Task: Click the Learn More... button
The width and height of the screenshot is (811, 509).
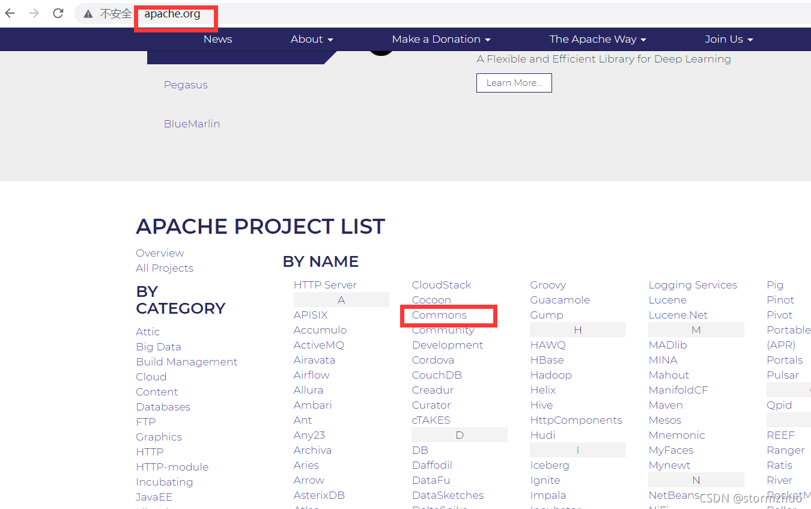Action: (514, 83)
